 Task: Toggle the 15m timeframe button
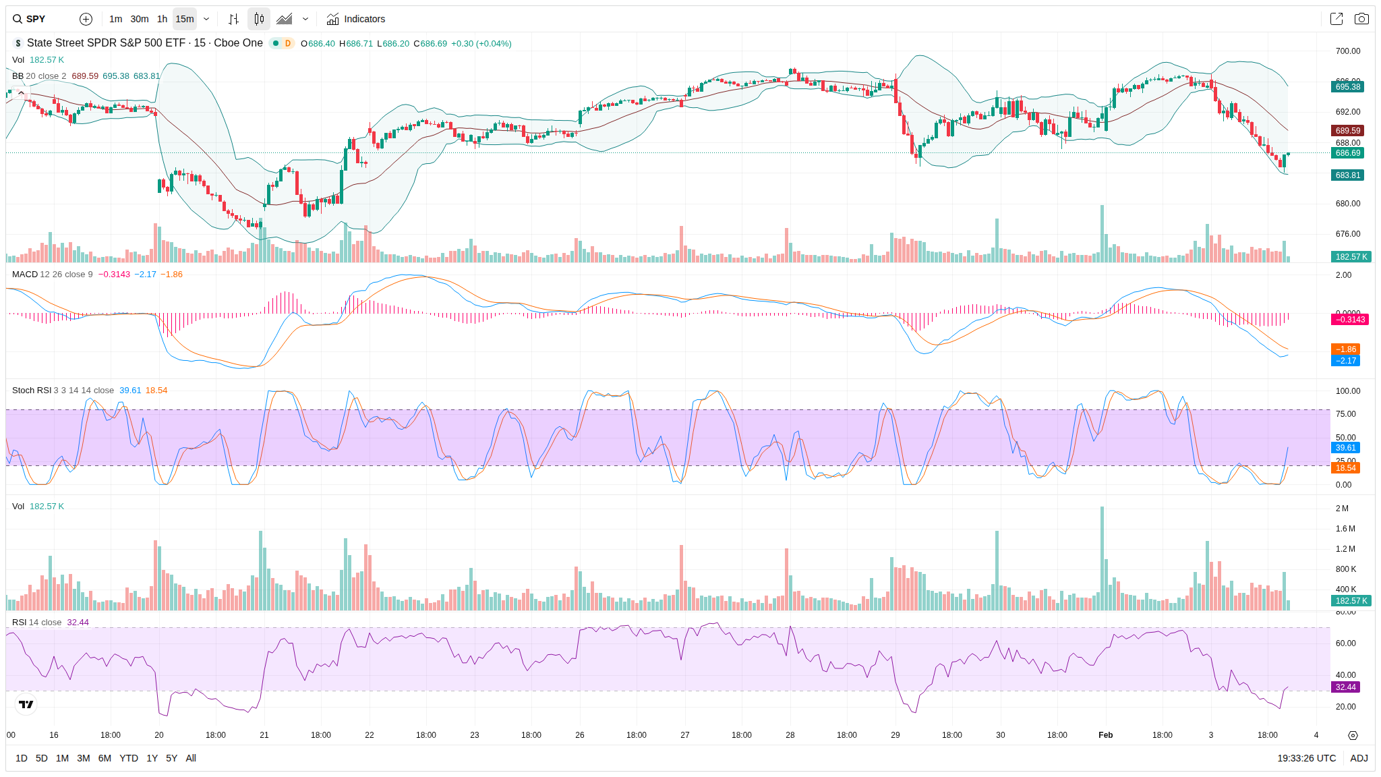pos(185,19)
